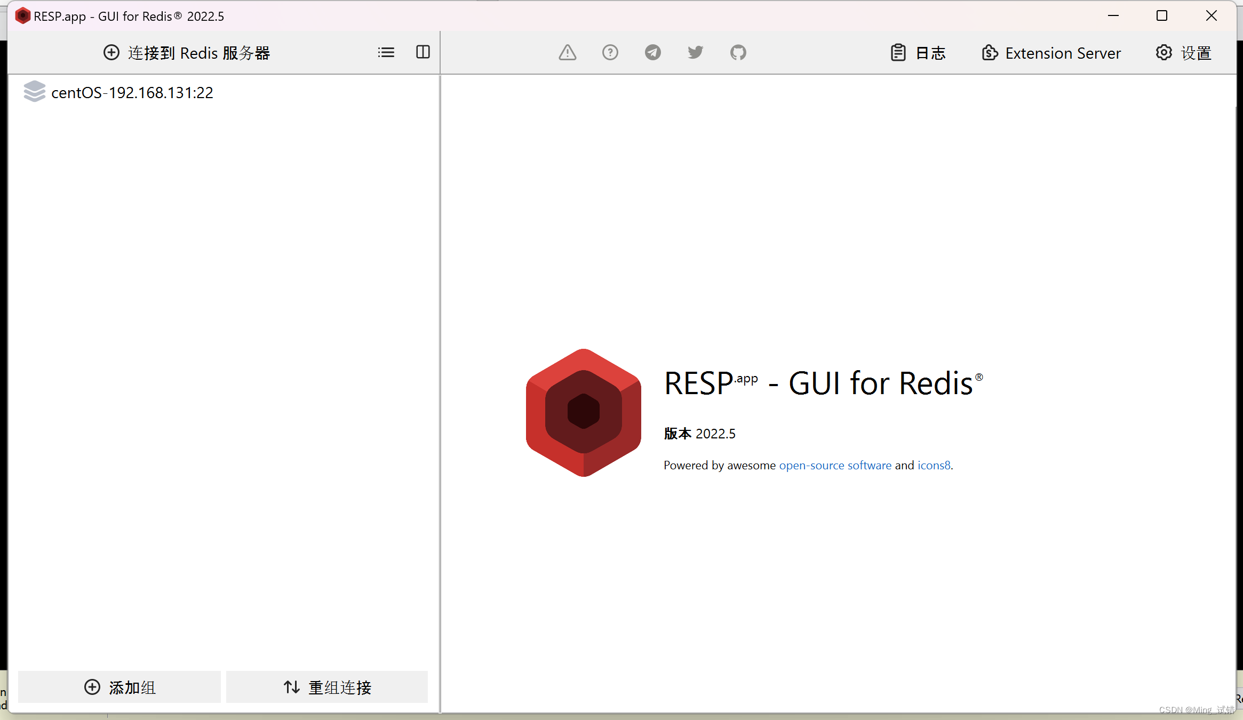Open the GitHub repository icon
This screenshot has height=720, width=1243.
click(x=738, y=52)
